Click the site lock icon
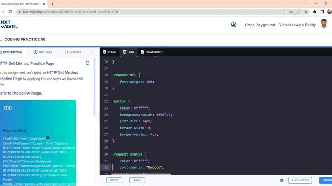332x186 pixels. [x=20, y=12]
